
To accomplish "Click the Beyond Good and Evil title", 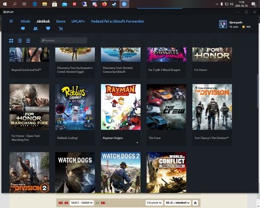I will (x=27, y=70).
